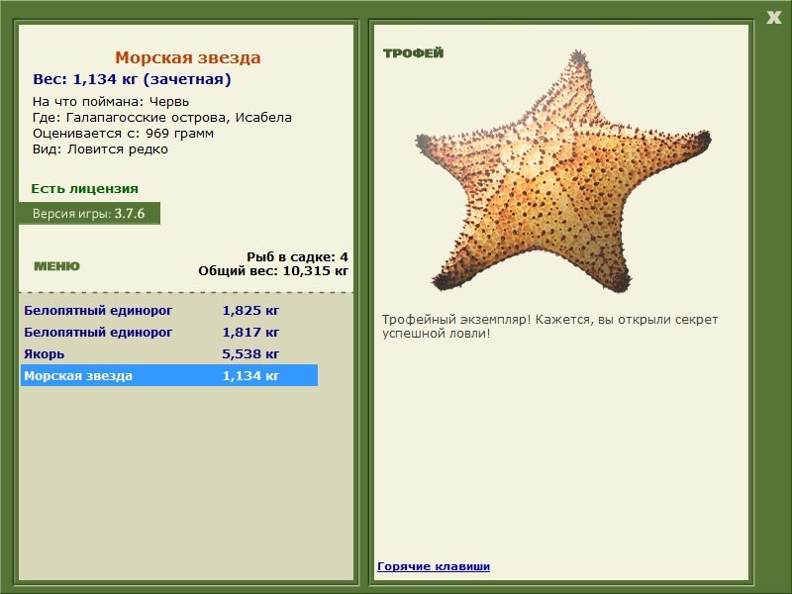The width and height of the screenshot is (792, 594).
Task: Click the Где: Галапагосские острова, Исабела line
Action: pyautogui.click(x=162, y=117)
